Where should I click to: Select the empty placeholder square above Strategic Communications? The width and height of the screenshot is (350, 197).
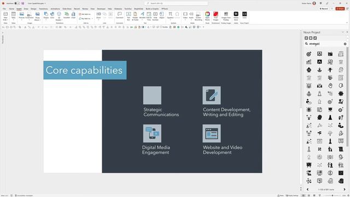(x=152, y=95)
